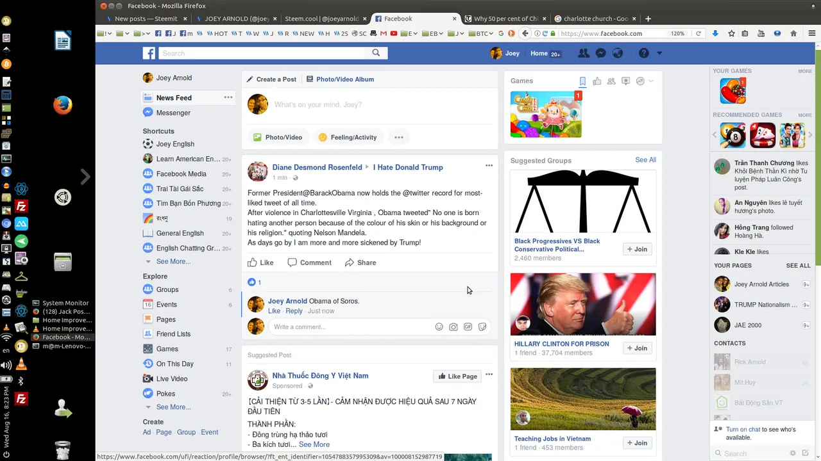Viewport: 821px width, 461px height.
Task: Open the 8 Ball Pool recommended game
Action: coord(732,135)
